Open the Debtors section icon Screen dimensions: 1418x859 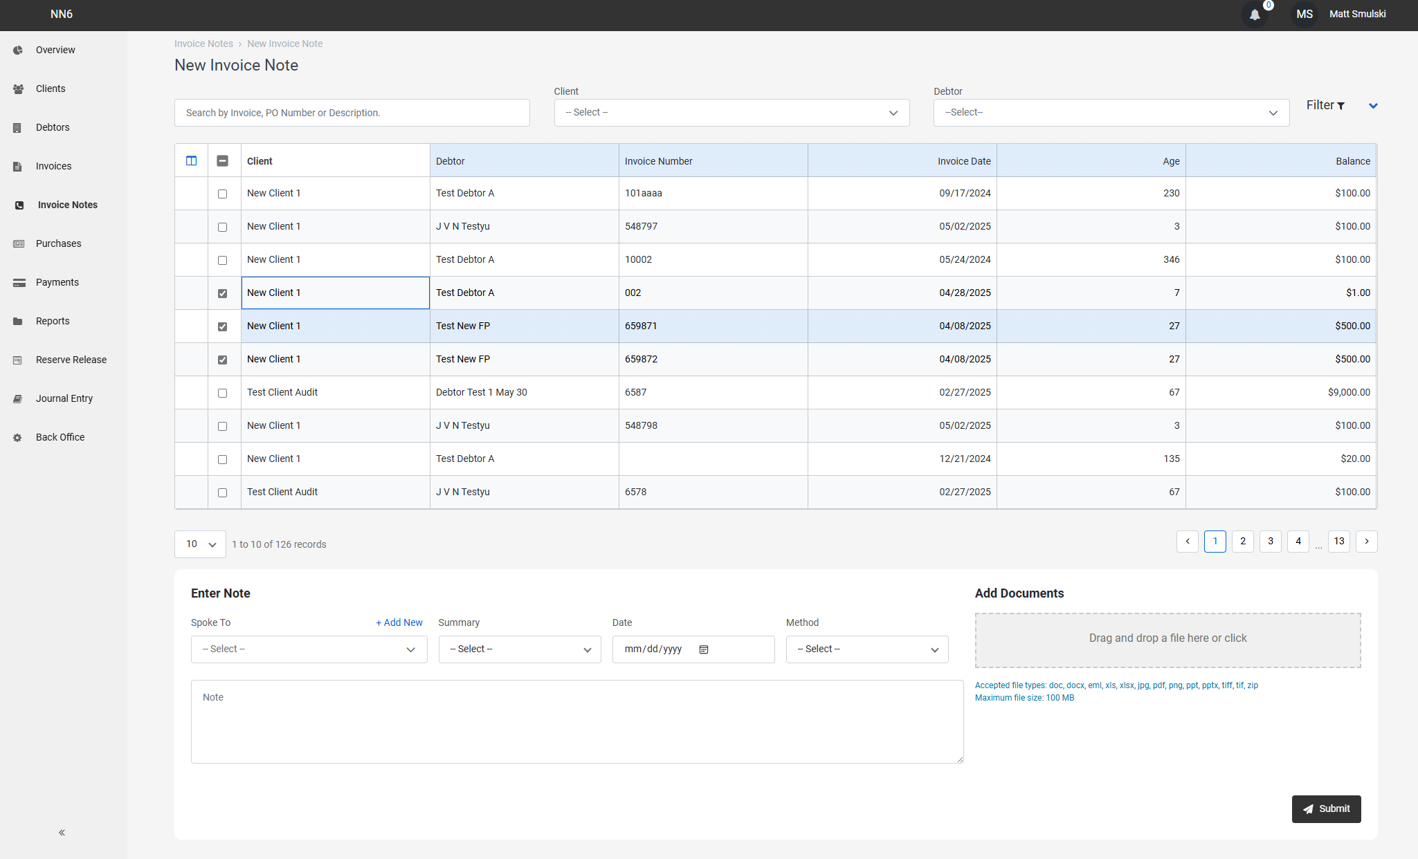click(x=17, y=127)
